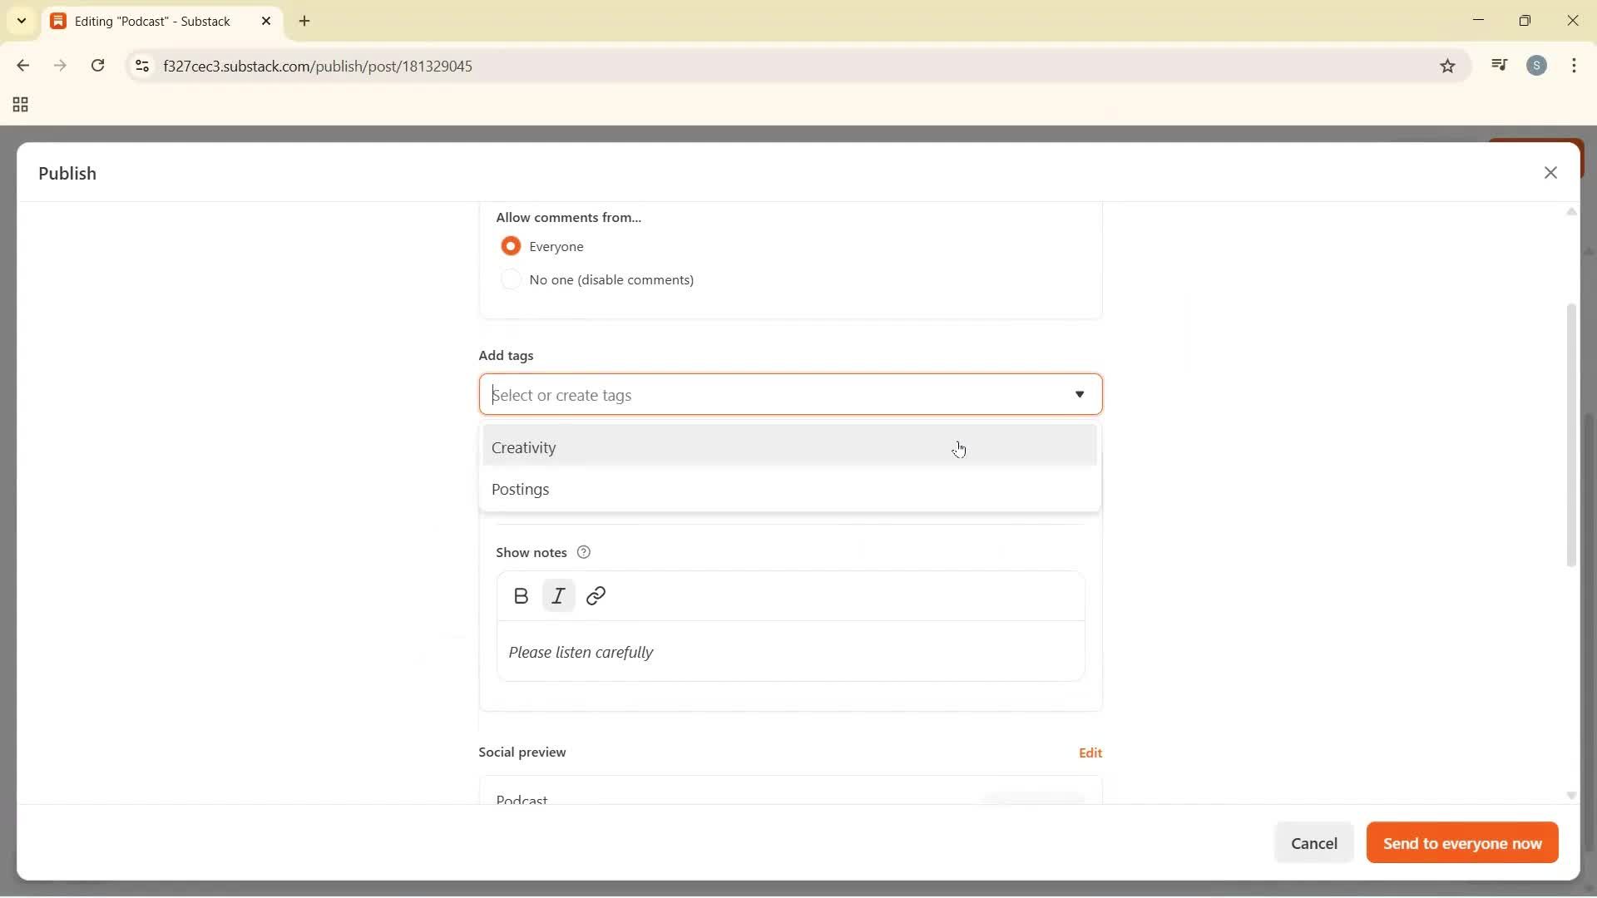Insert a link in show notes editor

[x=596, y=595]
